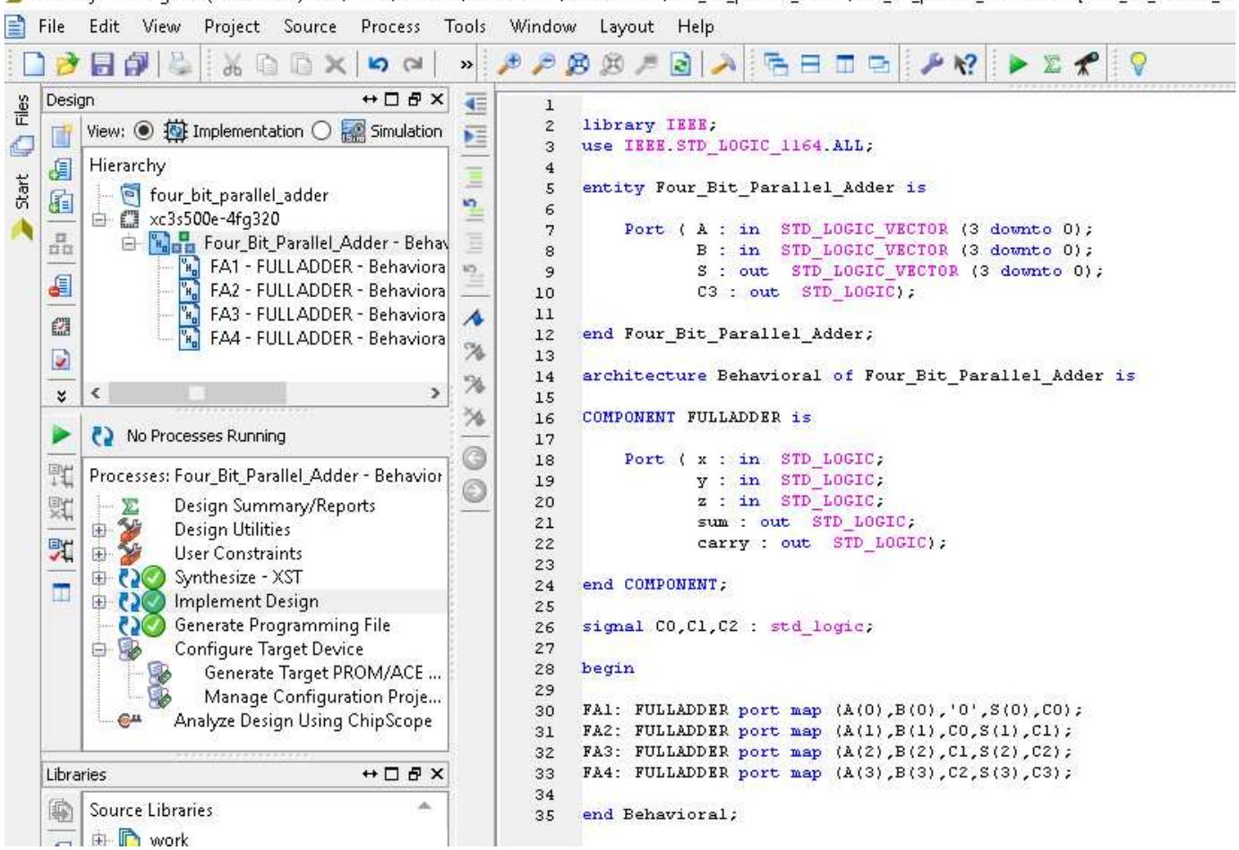This screenshot has width=1239, height=850.
Task: Open the Help menu
Action: click(x=696, y=27)
